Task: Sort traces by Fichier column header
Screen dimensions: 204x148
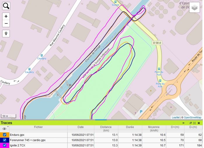Action: tap(38, 127)
